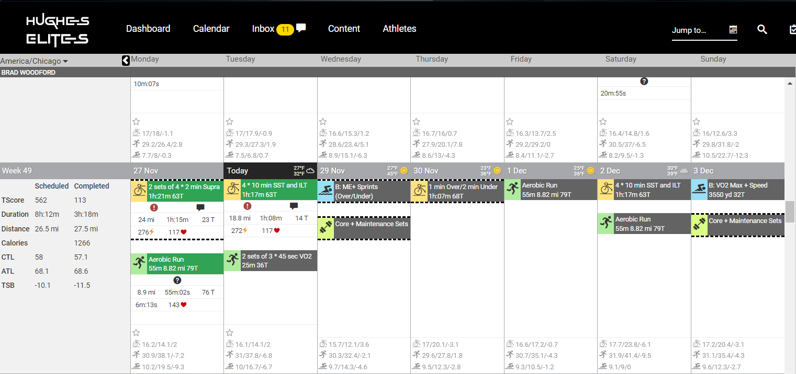Toggle the star on 27 Nov day
The image size is (796, 374).
136,333
